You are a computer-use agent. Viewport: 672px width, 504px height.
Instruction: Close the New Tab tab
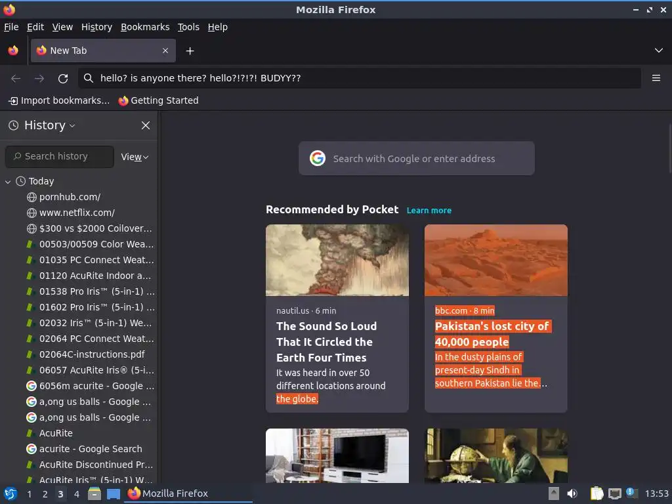[165, 51]
